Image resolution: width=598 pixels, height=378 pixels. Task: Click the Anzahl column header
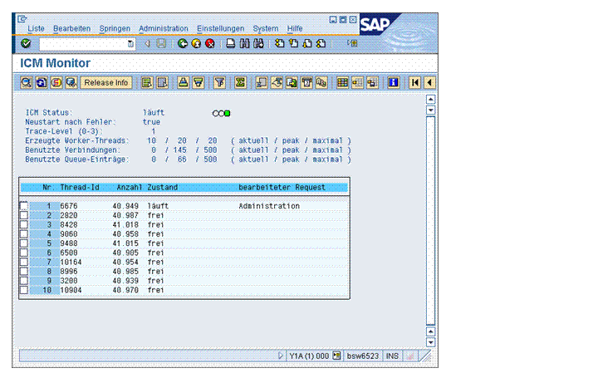click(130, 187)
